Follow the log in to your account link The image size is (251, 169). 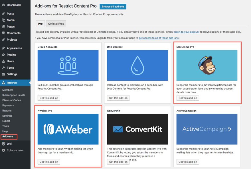click(x=187, y=32)
